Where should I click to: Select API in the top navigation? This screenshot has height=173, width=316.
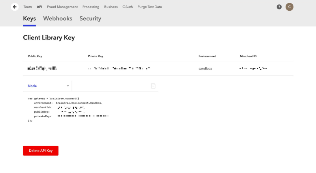pyautogui.click(x=39, y=7)
